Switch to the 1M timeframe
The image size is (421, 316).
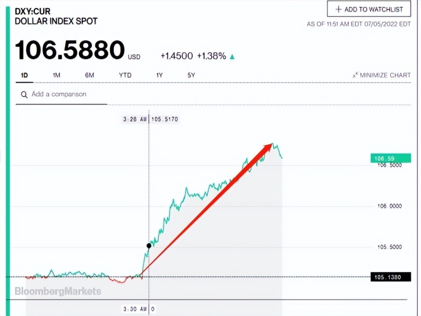[56, 75]
